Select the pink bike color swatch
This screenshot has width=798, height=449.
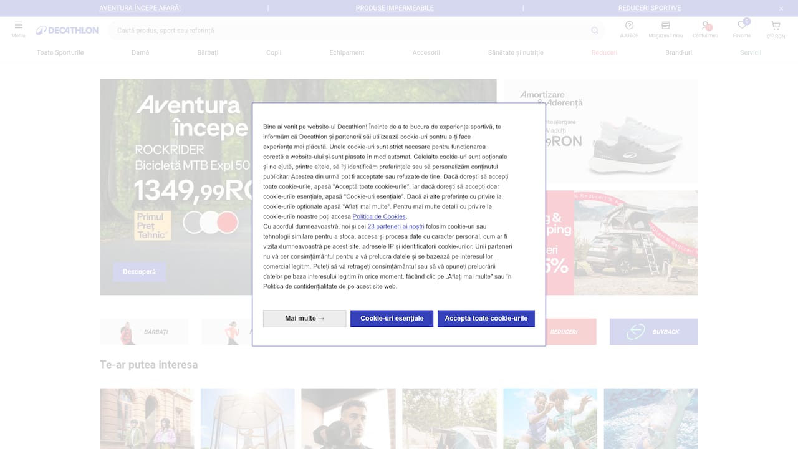tap(228, 222)
